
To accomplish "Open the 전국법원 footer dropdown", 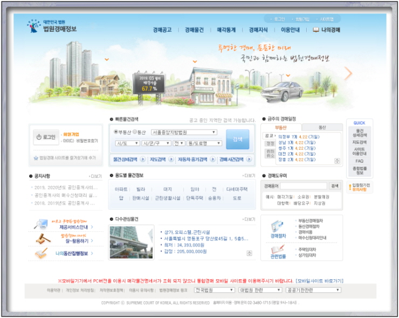I will (x=214, y=290).
